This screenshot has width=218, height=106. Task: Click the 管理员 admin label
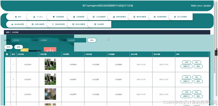pyautogui.click(x=197, y=6)
